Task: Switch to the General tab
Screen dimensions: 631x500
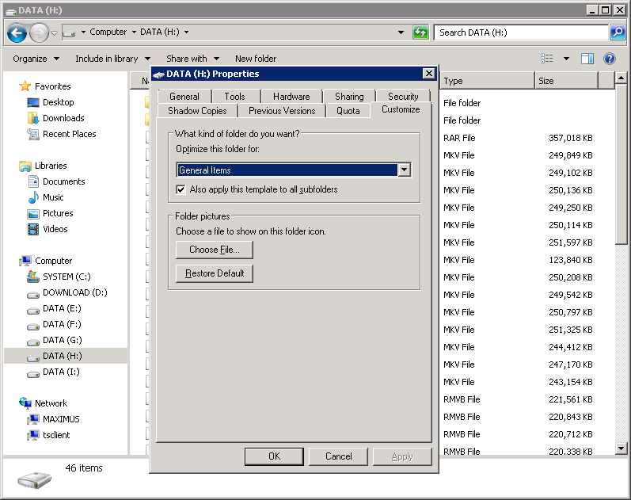Action: pos(184,97)
